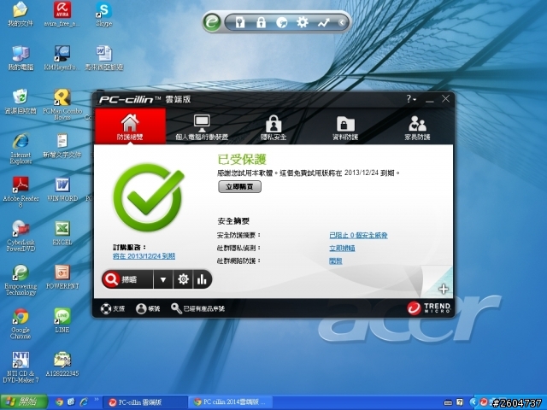Select 新增文字文件 text file icon
This screenshot has height=410, width=547.
pos(62,146)
